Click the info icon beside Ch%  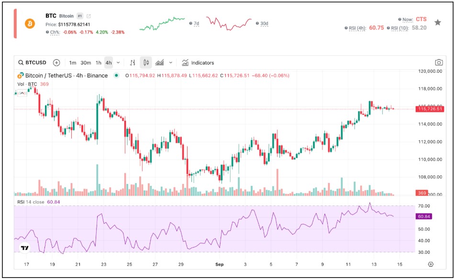[47, 32]
